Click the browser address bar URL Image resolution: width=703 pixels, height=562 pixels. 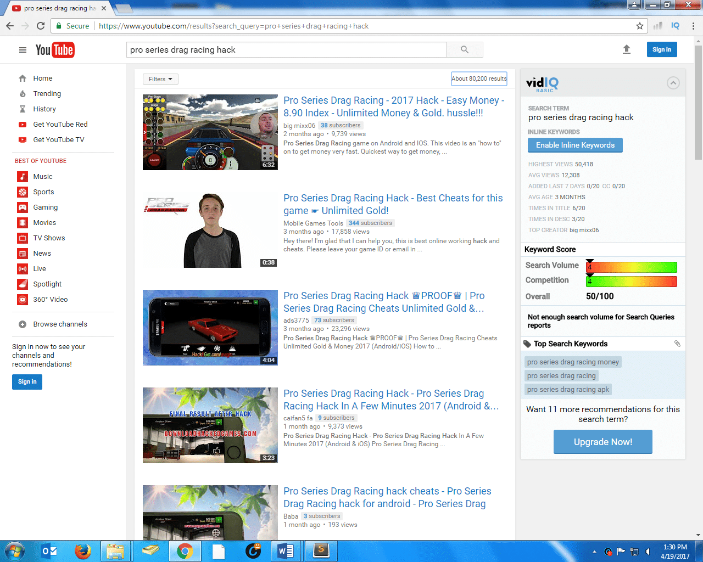pyautogui.click(x=233, y=26)
